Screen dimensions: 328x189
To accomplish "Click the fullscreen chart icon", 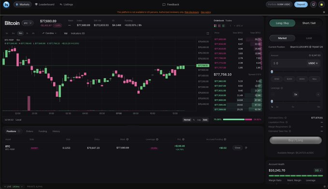I will [x=208, y=33].
